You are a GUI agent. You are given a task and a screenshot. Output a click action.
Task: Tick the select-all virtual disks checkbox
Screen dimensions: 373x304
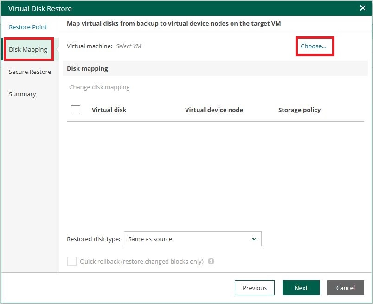[x=76, y=110]
